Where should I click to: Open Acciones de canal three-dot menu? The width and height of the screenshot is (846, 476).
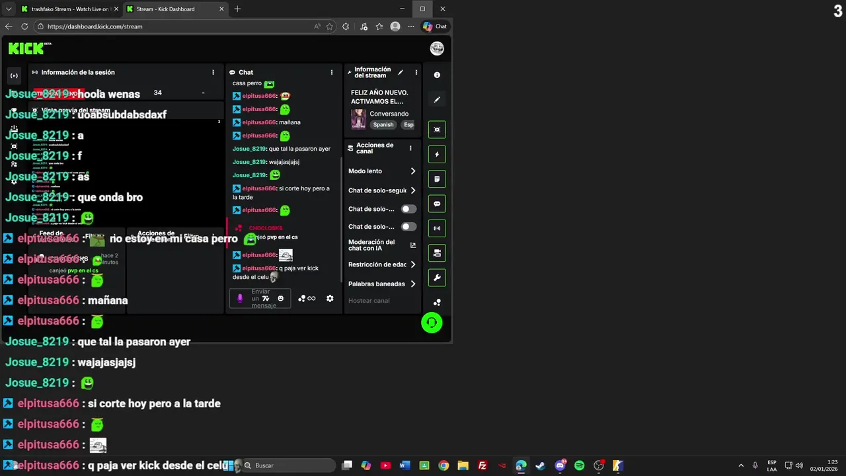click(x=410, y=148)
